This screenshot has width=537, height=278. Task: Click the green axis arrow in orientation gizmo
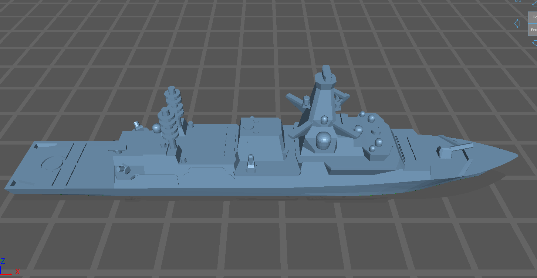click(x=2, y=262)
